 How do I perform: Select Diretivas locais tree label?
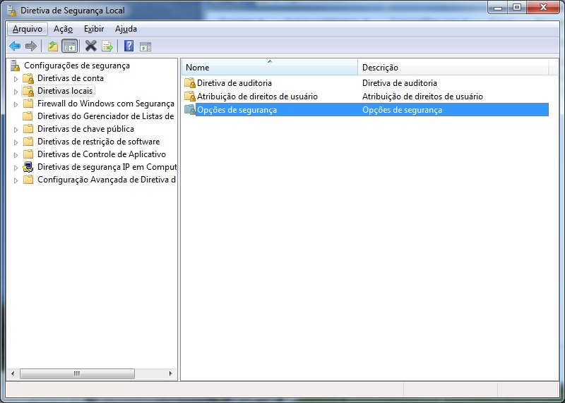pos(65,91)
